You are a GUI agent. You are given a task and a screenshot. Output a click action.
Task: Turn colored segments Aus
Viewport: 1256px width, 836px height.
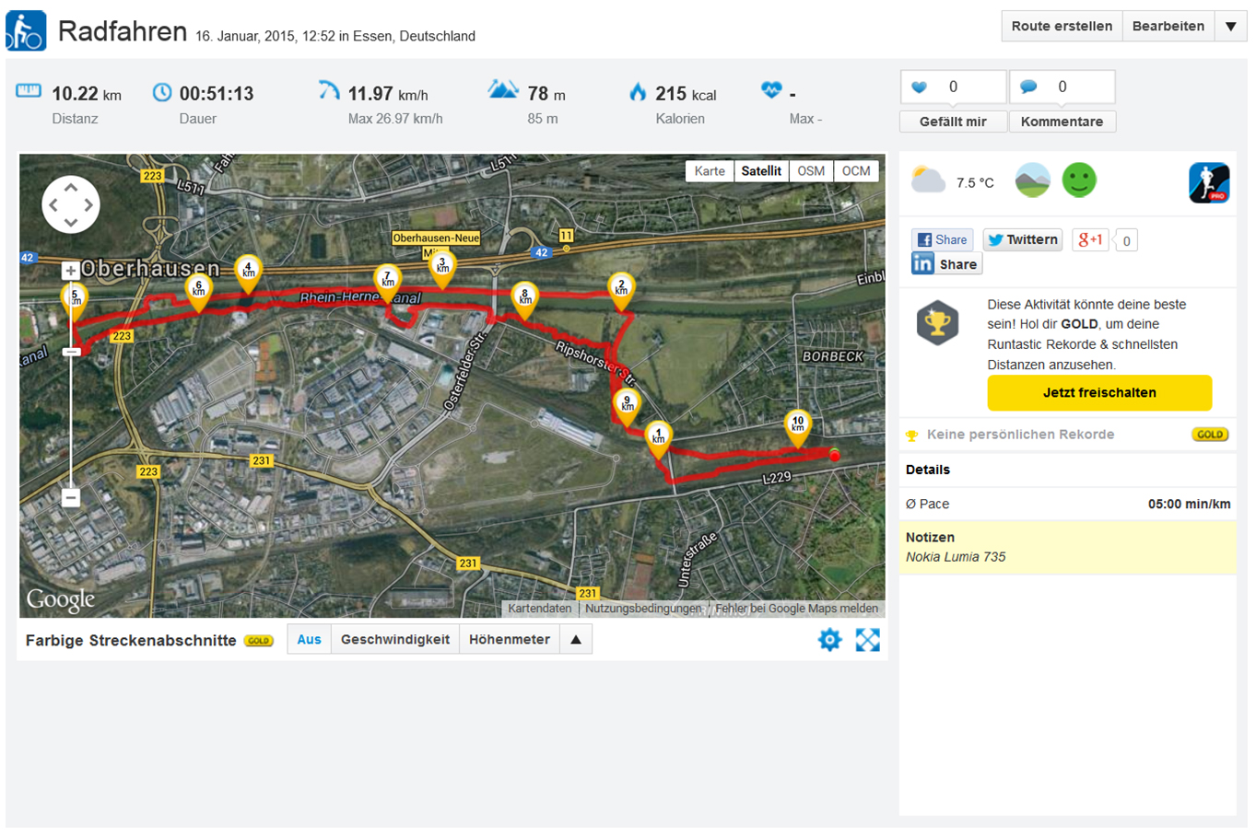[x=310, y=640]
